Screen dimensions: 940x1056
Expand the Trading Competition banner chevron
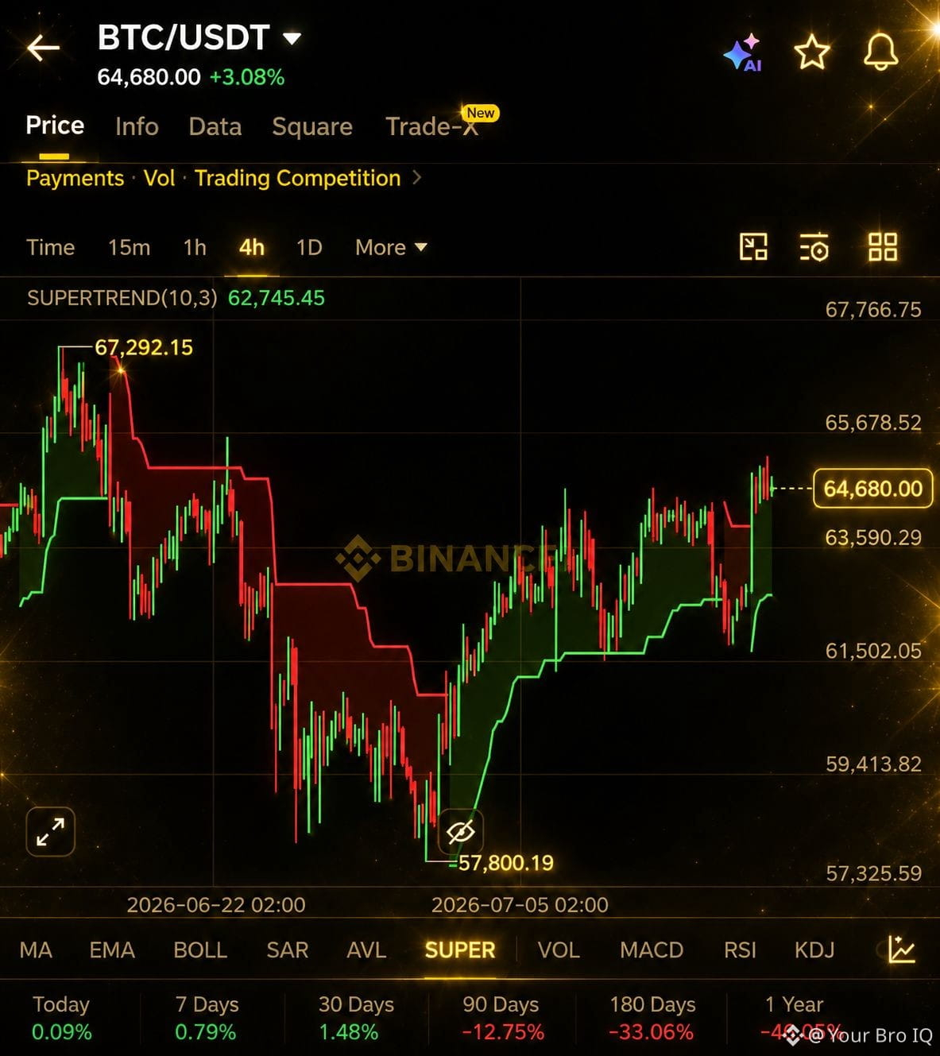point(417,177)
